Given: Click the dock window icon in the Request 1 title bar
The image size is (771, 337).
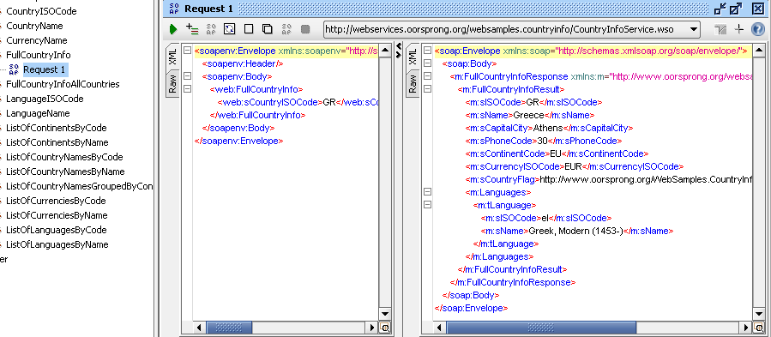Looking at the screenshot, I should pyautogui.click(x=720, y=9).
